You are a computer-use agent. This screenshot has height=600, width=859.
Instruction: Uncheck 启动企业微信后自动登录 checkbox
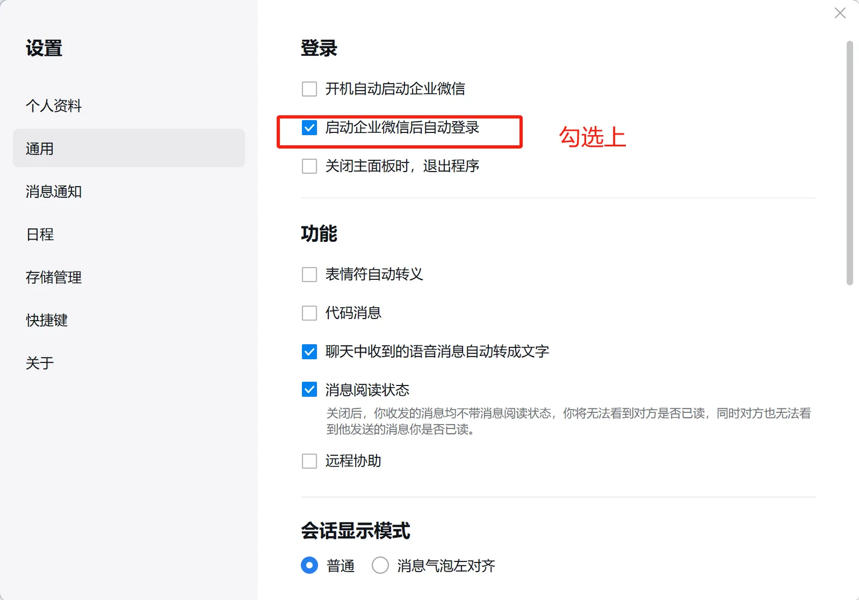[309, 127]
